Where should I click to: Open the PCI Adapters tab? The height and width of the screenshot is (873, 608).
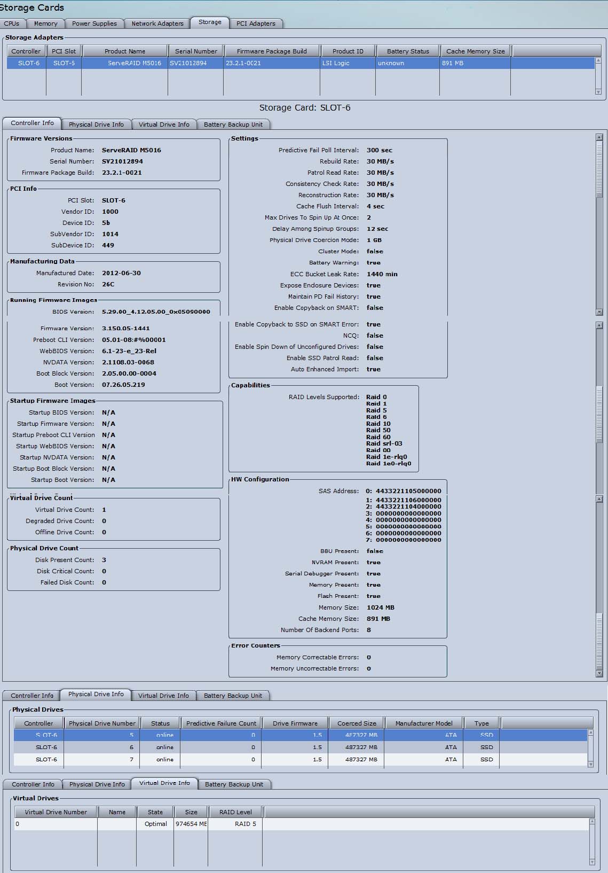pyautogui.click(x=256, y=24)
